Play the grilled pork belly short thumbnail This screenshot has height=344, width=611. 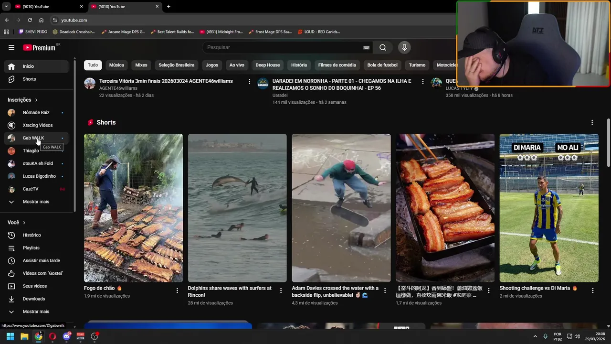pos(445,208)
